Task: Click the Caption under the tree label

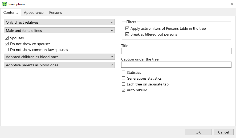Action: [x=140, y=59]
